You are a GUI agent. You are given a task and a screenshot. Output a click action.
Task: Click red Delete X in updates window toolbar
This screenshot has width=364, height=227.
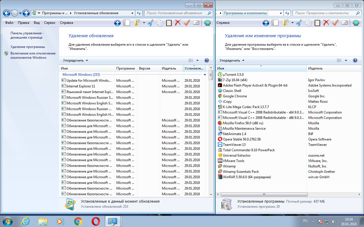(178, 23)
